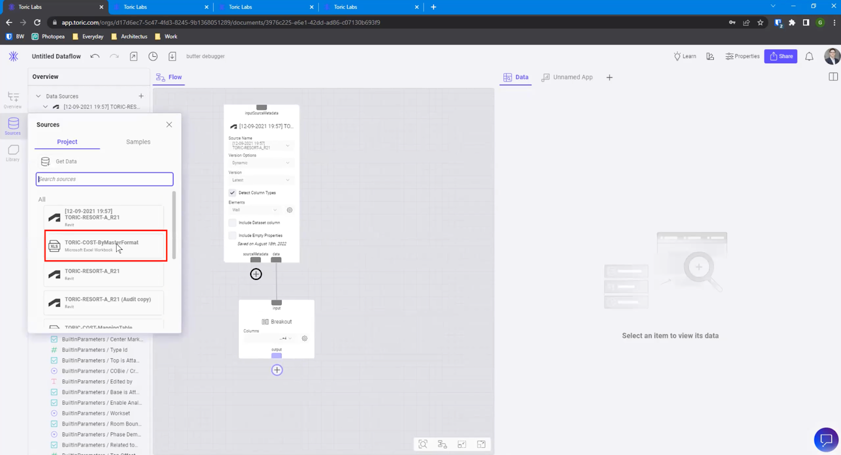
Task: Add node below Breakout output
Action: click(x=277, y=370)
